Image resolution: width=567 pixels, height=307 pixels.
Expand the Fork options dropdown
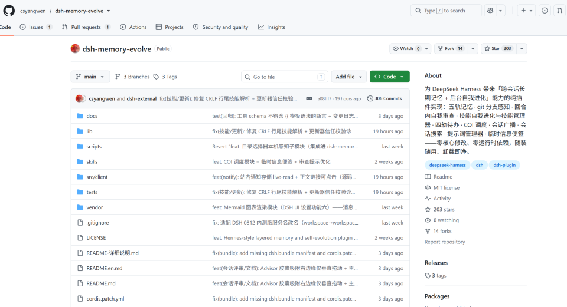472,49
